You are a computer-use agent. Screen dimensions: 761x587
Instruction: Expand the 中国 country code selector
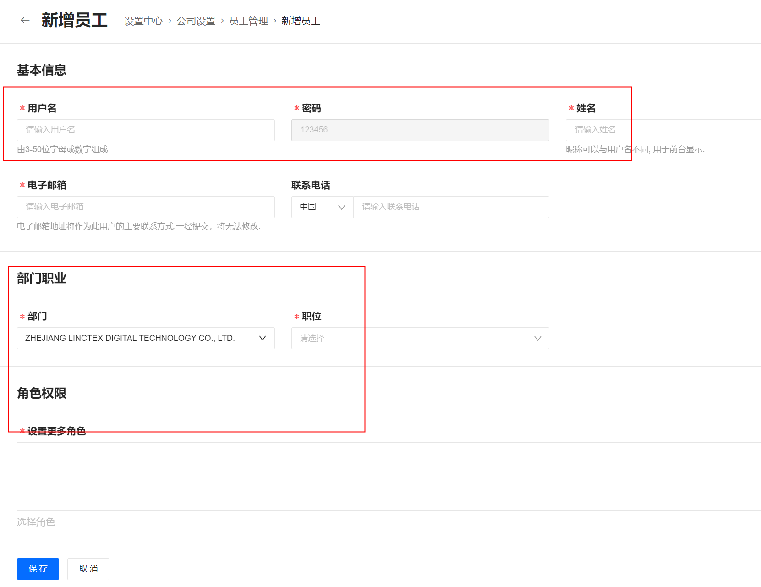coord(322,207)
